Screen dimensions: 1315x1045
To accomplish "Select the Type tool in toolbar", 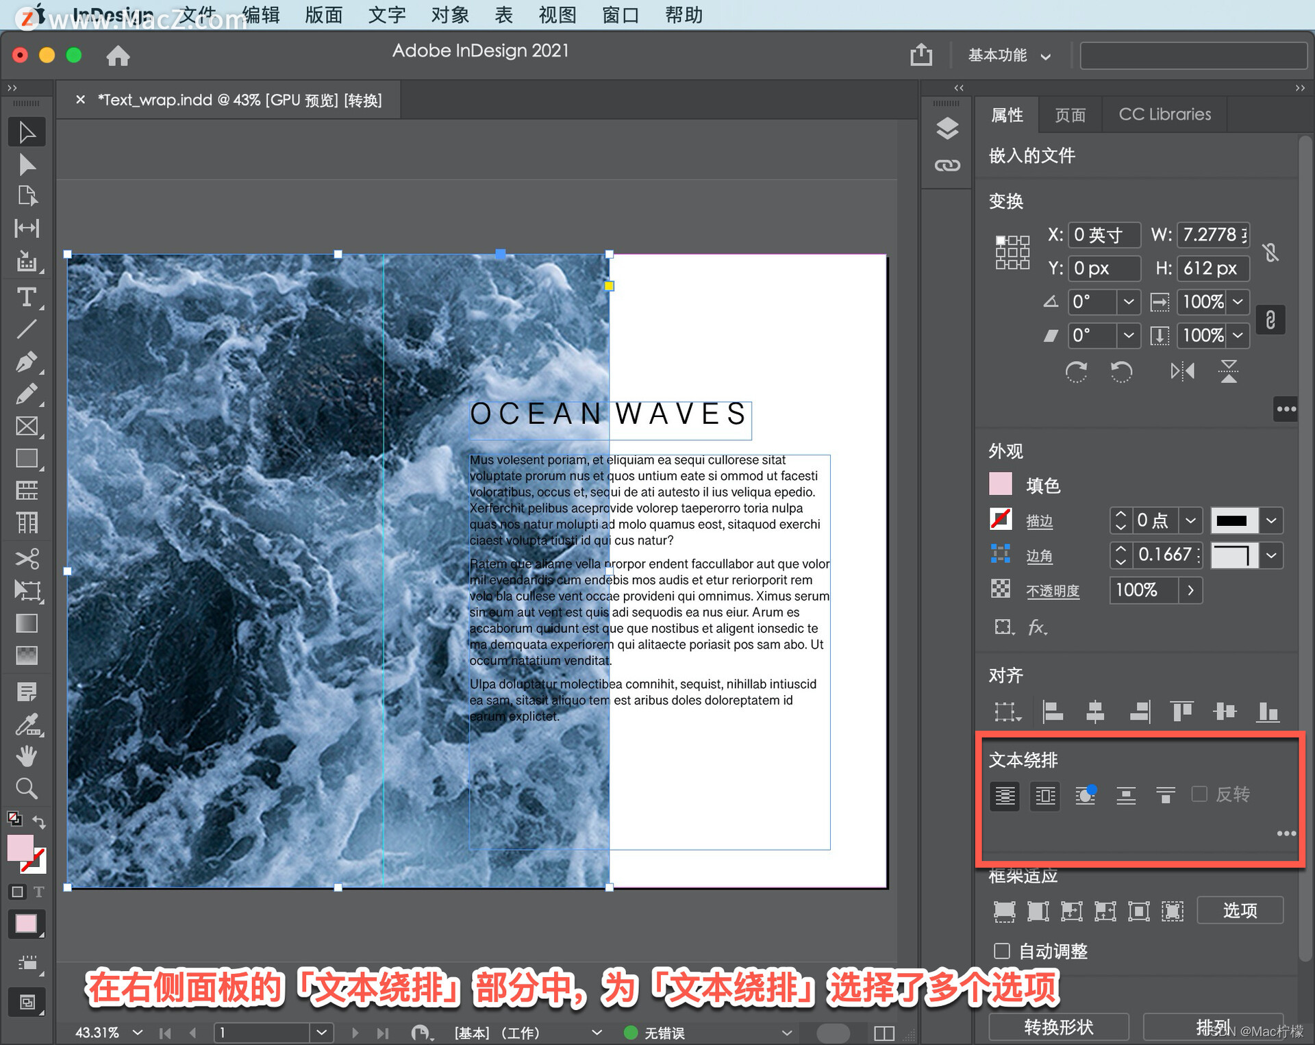I will pyautogui.click(x=26, y=297).
